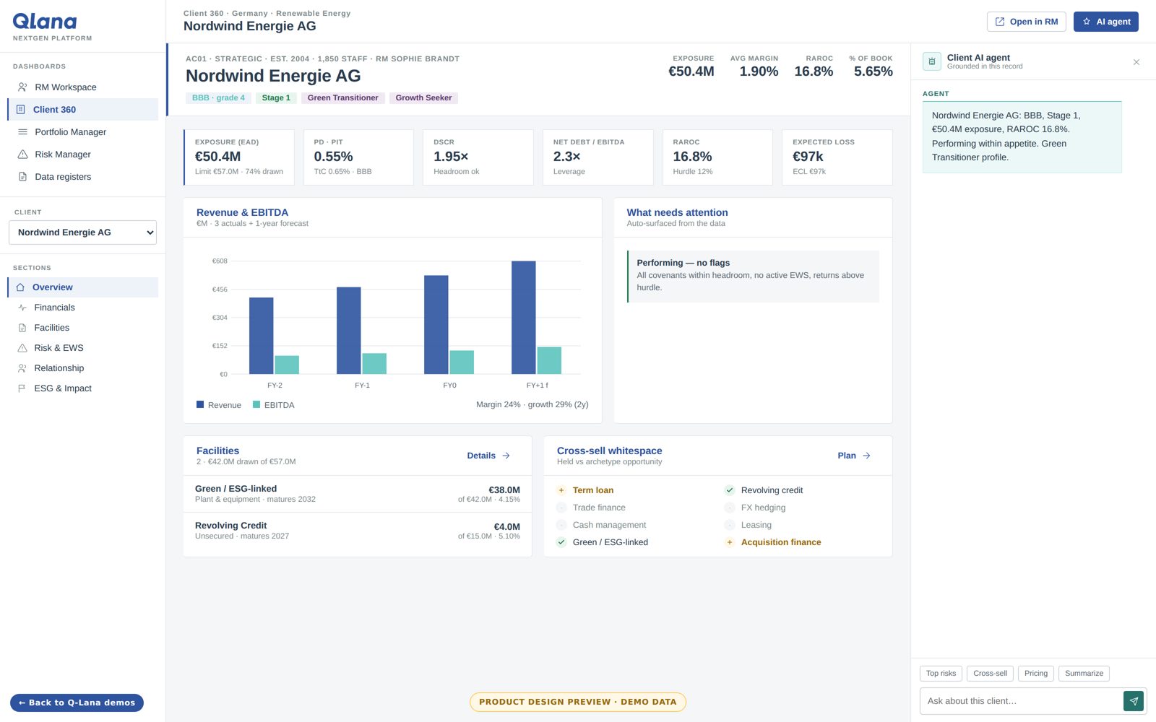Click the Financials pulse icon
Screen dimensions: 1156x722
pos(22,308)
